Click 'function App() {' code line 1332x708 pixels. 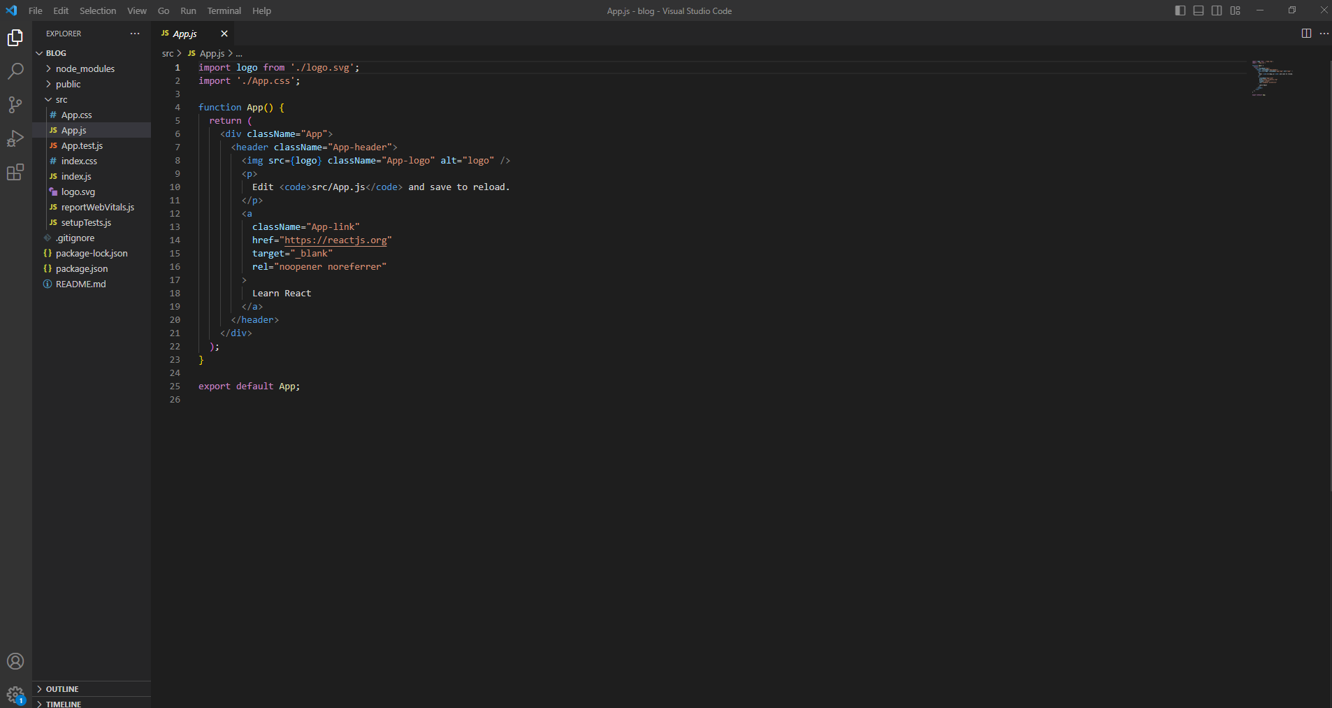click(x=241, y=107)
